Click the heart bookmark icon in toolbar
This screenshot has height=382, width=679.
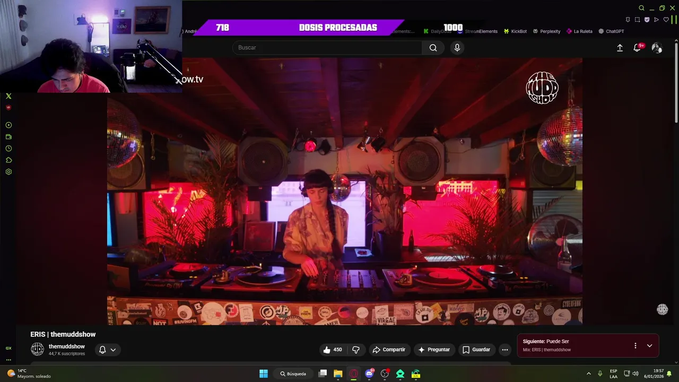pyautogui.click(x=666, y=20)
